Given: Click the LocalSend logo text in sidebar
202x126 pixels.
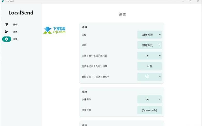Looking at the screenshot, I should click(x=21, y=13).
